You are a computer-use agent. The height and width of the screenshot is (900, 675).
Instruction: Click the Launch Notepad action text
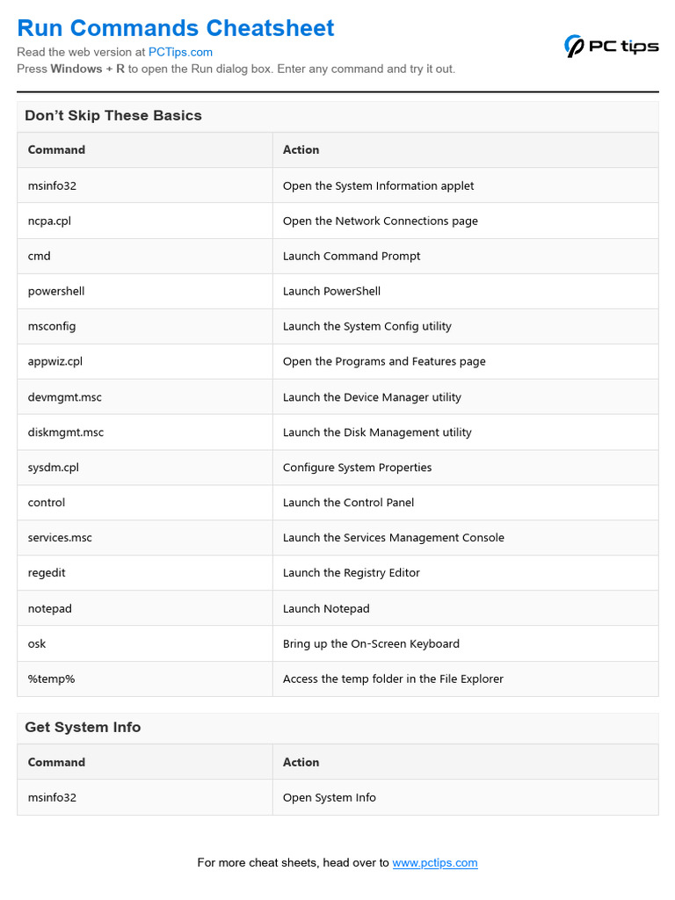pos(326,608)
